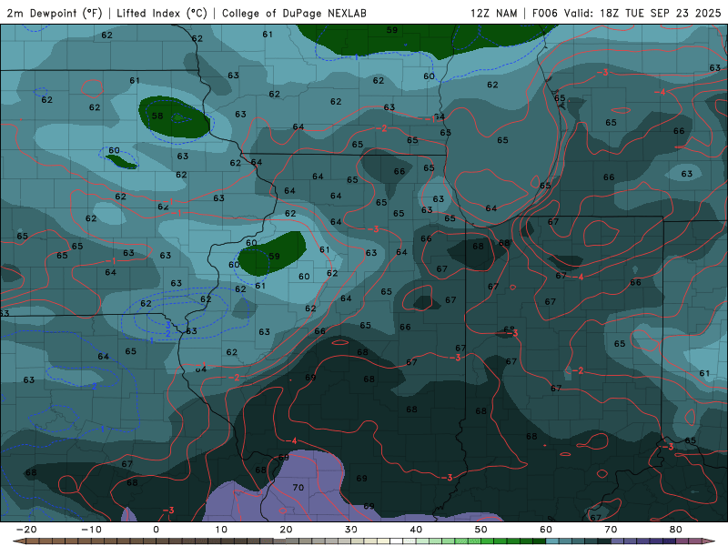This screenshot has width=728, height=546.
Task: Click the blue 3 lifted index contour label
Action: [168, 325]
